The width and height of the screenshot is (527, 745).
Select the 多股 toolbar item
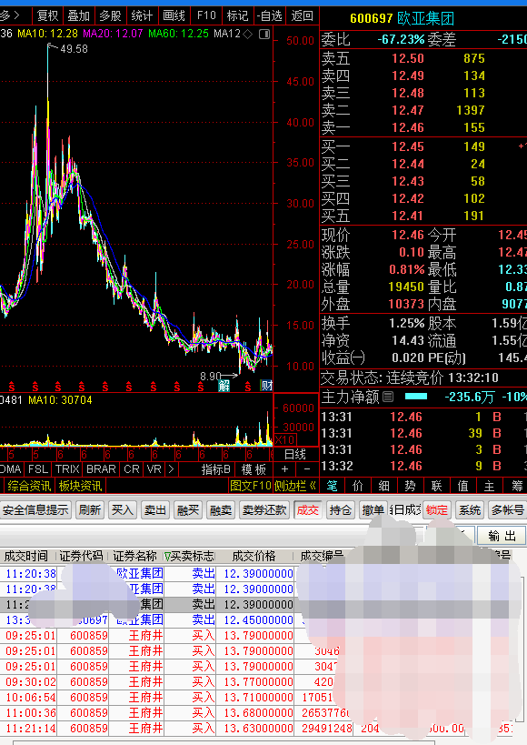pos(111,16)
